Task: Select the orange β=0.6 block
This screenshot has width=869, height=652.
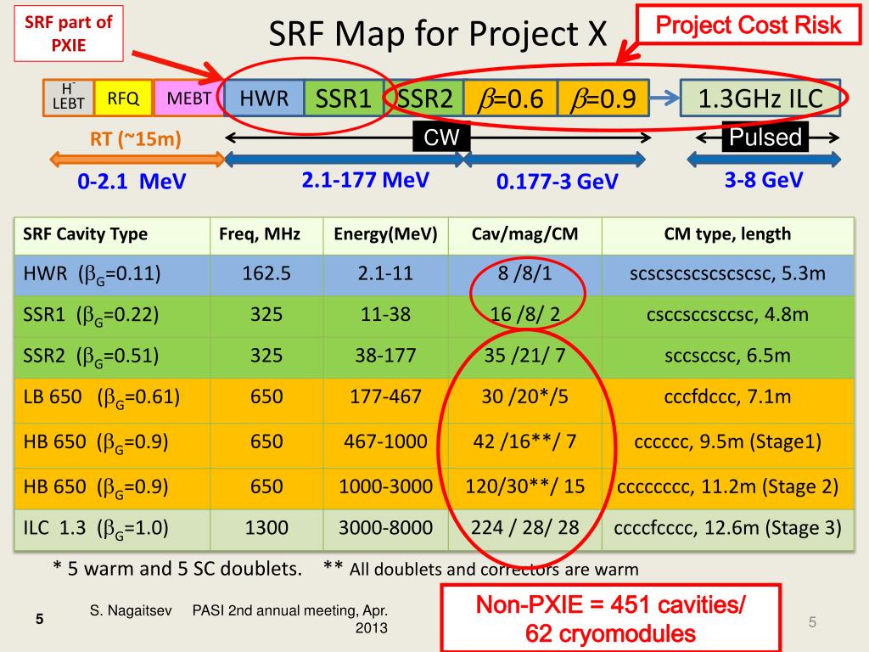Action: [510, 98]
